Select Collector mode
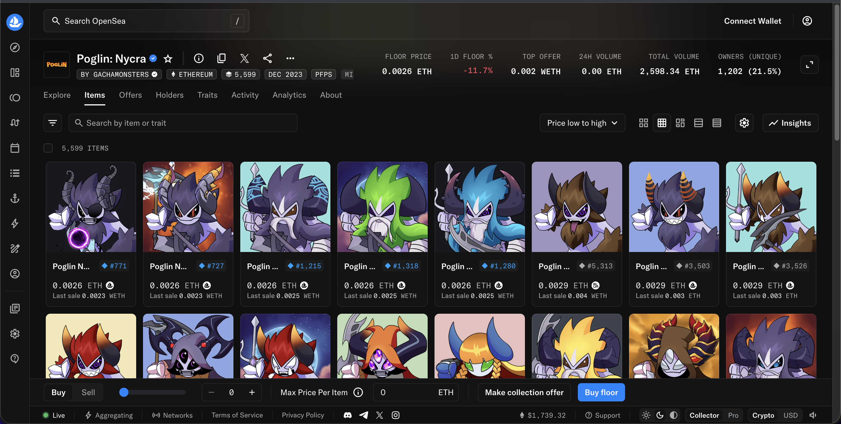 pos(704,415)
